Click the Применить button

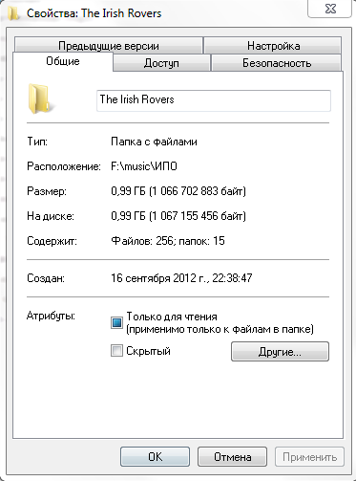click(309, 457)
